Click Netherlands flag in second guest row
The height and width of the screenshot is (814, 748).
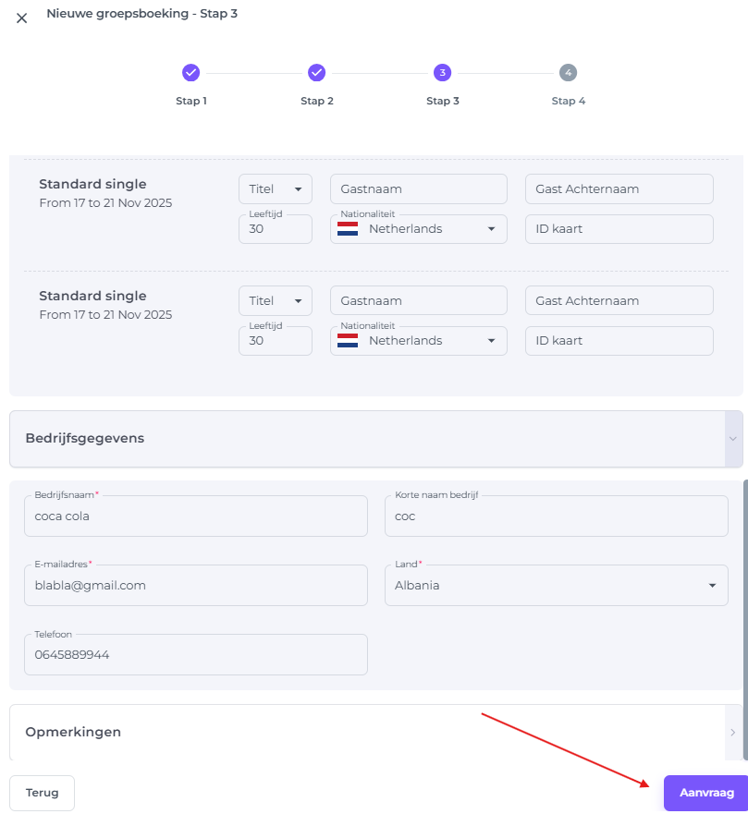click(348, 341)
